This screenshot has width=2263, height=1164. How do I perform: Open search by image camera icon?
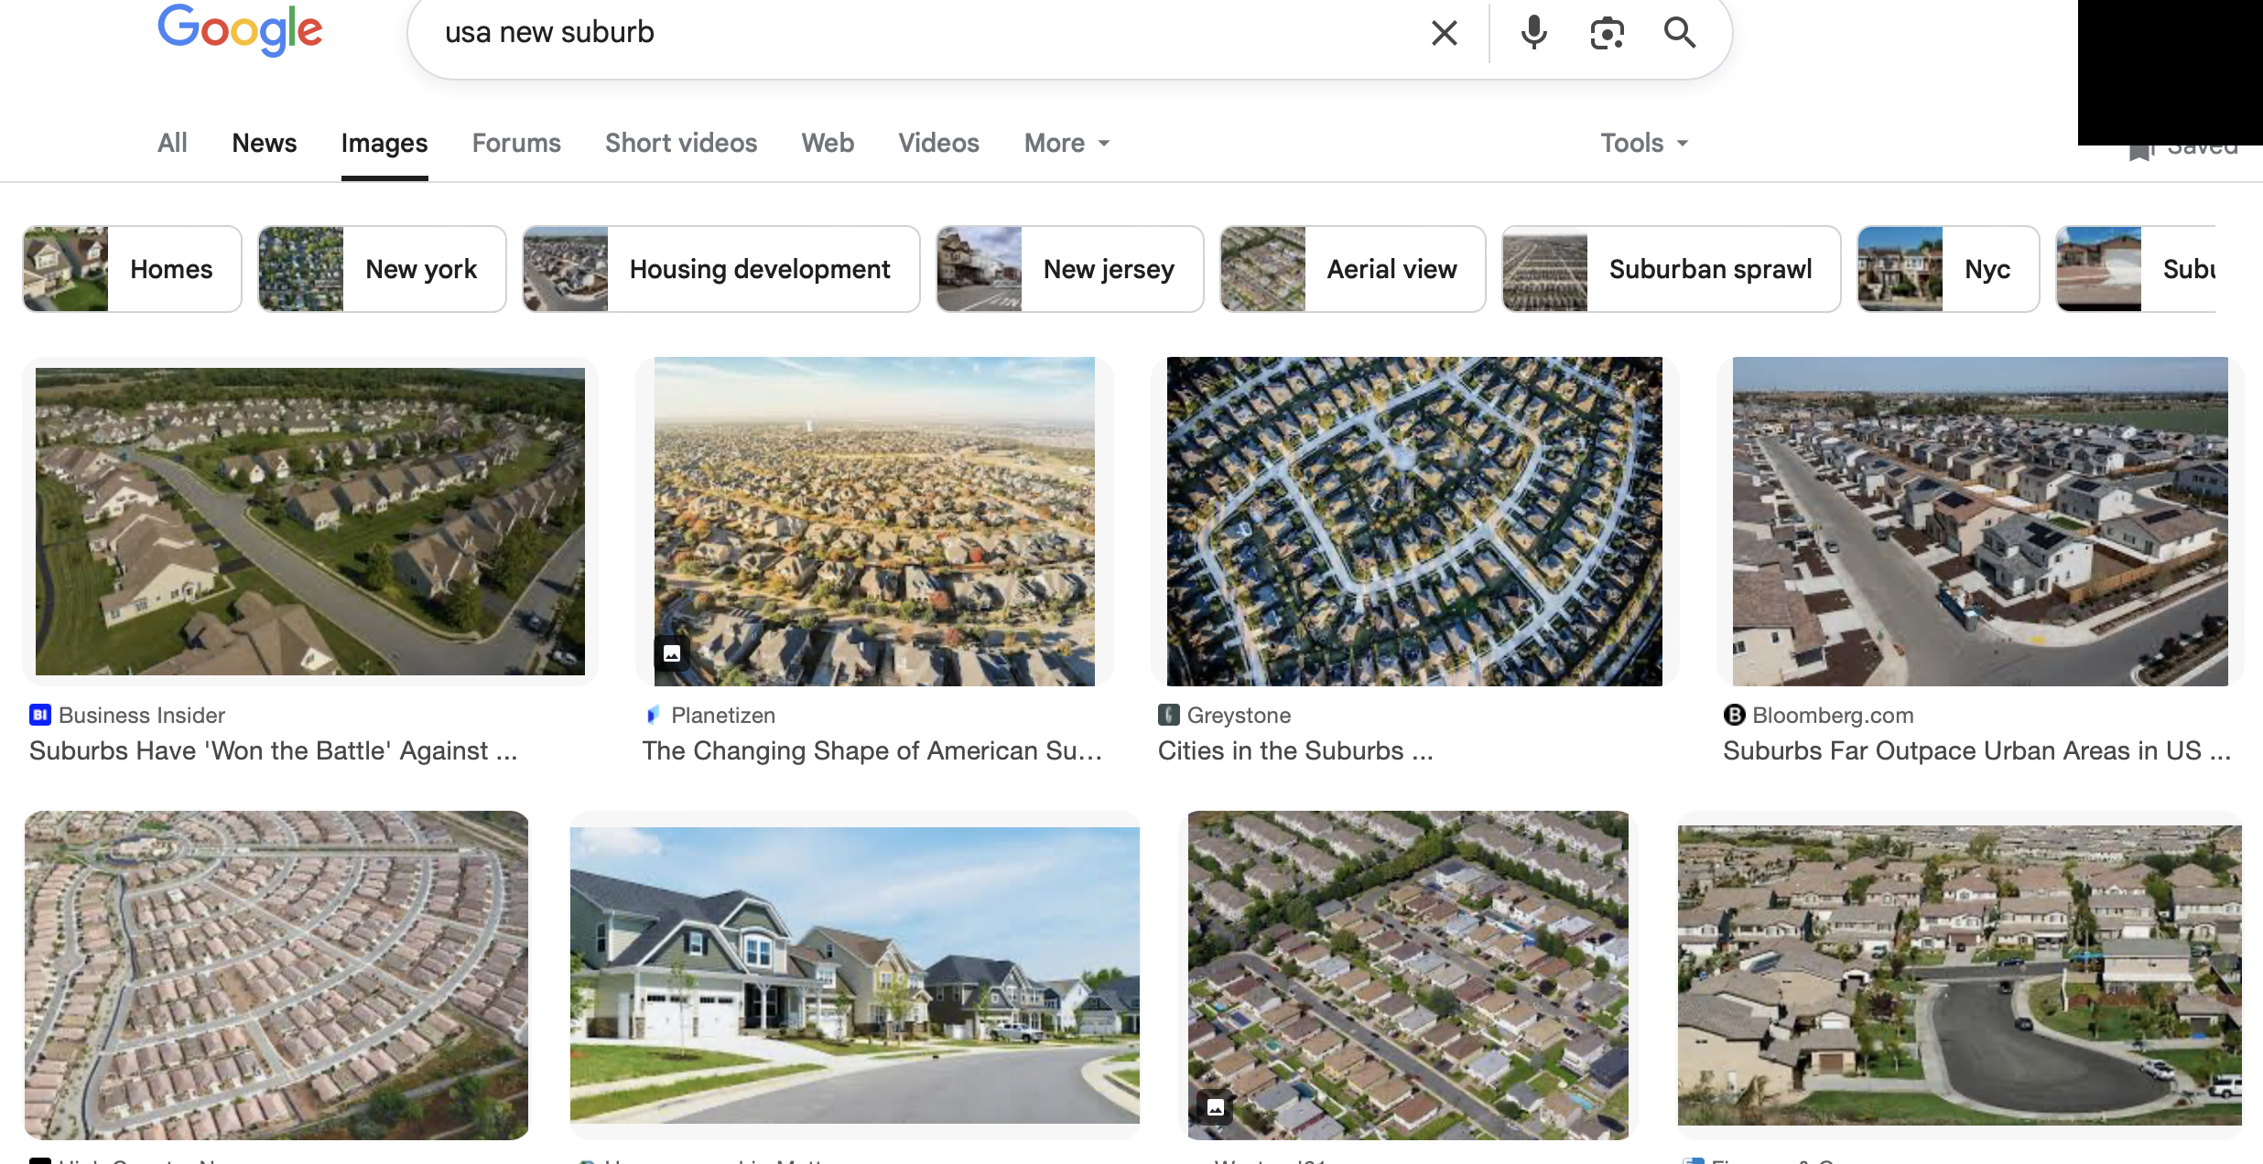tap(1607, 33)
